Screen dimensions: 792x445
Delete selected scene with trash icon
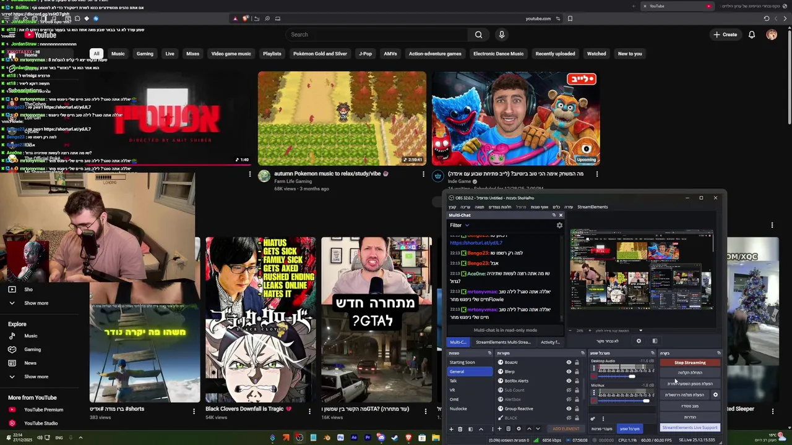click(x=460, y=429)
